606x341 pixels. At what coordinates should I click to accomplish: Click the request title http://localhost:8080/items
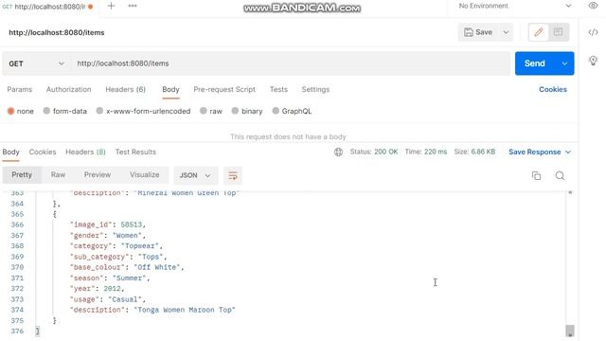coord(57,32)
